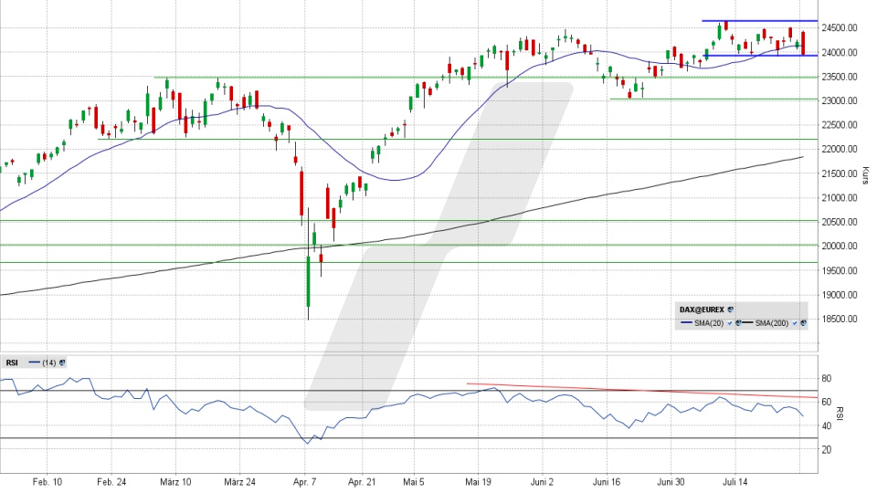Screen dimensions: 877x493
Task: Click the Juni 2 date label
Action: (542, 482)
